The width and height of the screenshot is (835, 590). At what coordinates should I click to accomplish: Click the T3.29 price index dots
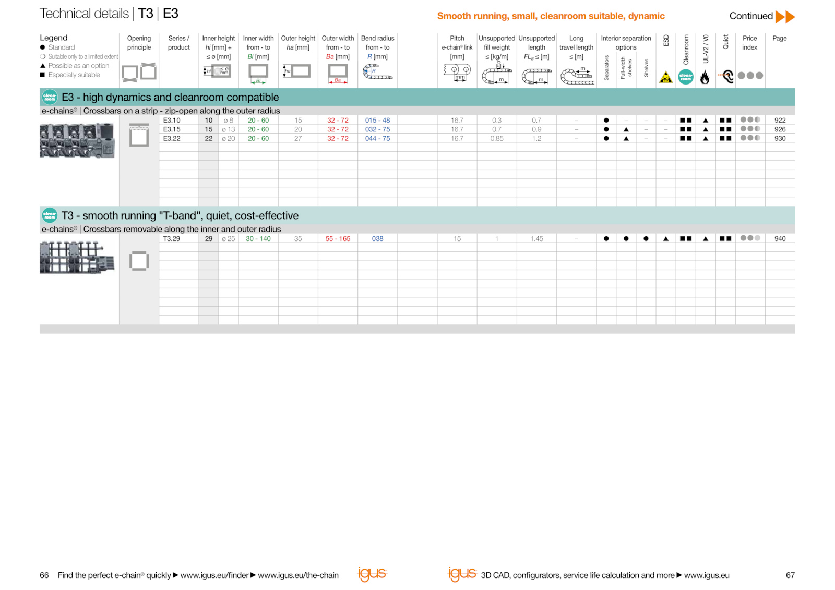point(750,238)
